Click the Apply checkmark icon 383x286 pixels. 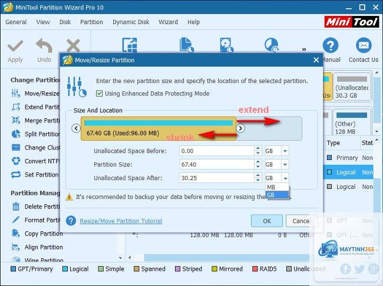(15, 46)
